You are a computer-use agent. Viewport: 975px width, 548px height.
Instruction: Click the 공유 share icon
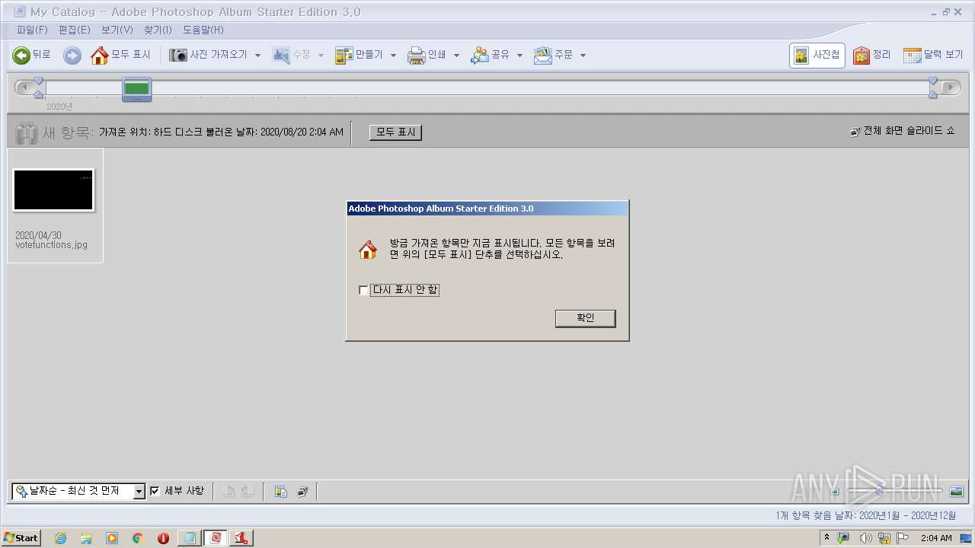pos(479,55)
